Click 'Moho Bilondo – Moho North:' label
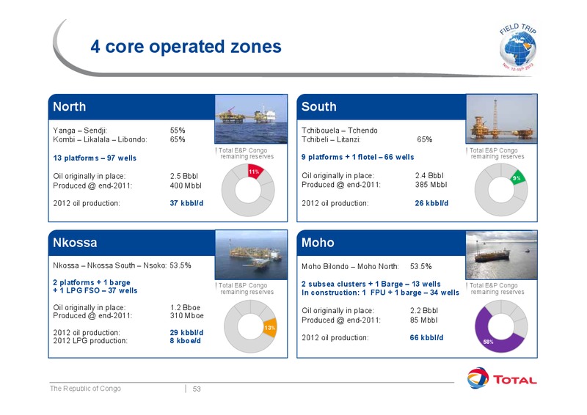Image resolution: width=587 pixels, height=415 pixels. coord(350,266)
